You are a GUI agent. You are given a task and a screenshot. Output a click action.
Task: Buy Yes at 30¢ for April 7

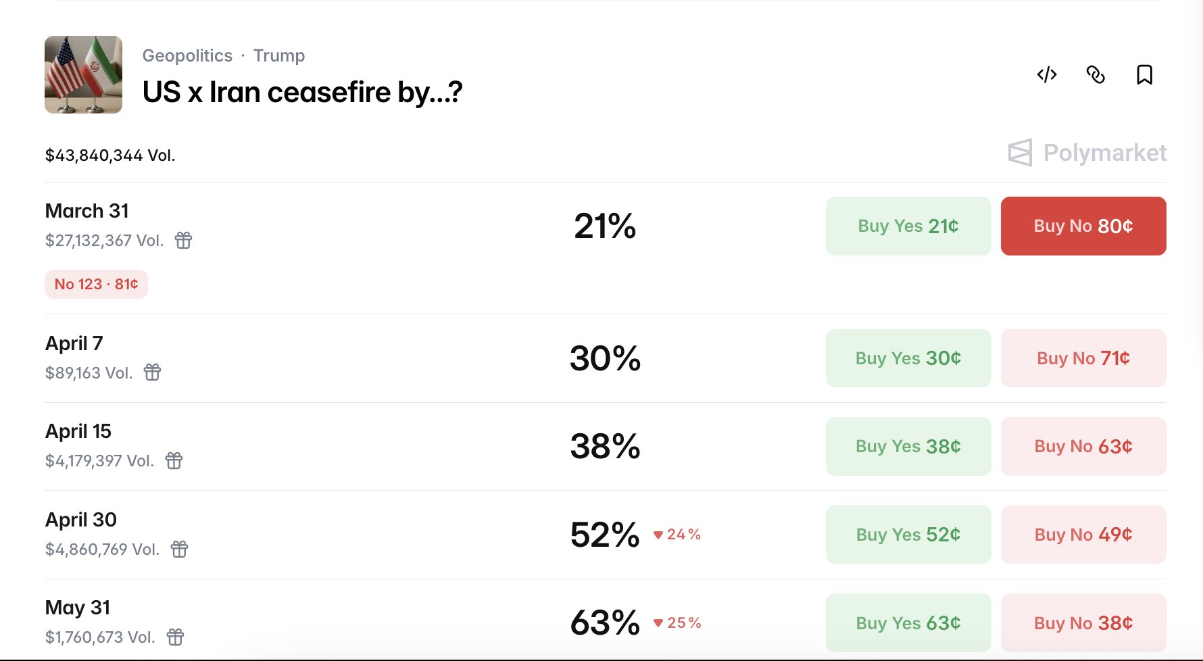[x=908, y=358]
